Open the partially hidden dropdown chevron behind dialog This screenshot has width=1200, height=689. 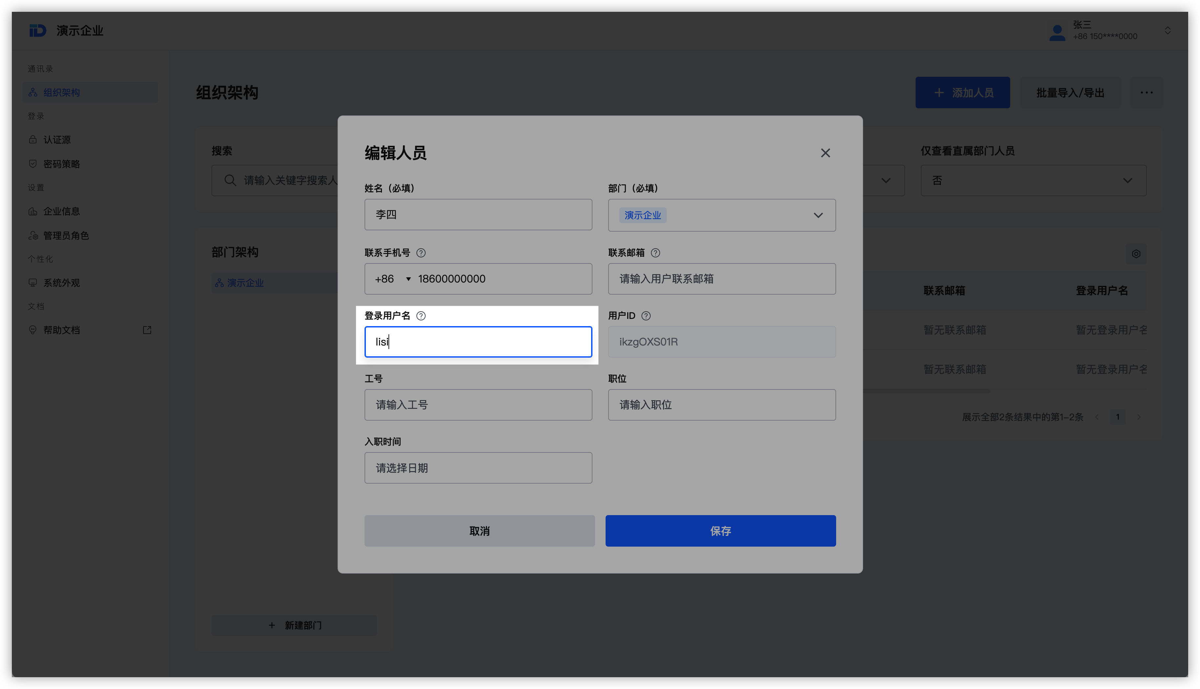(x=886, y=180)
